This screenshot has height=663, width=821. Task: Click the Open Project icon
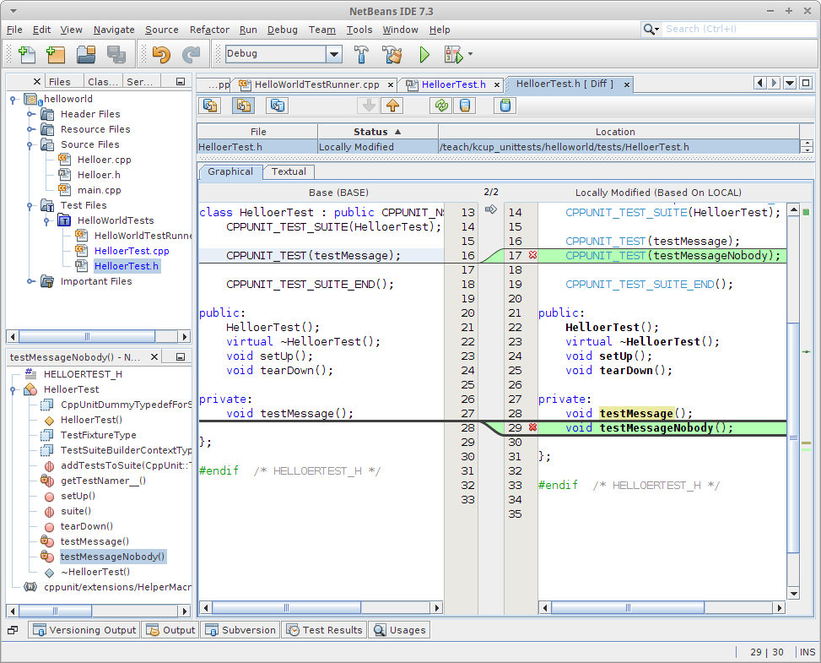tap(85, 55)
